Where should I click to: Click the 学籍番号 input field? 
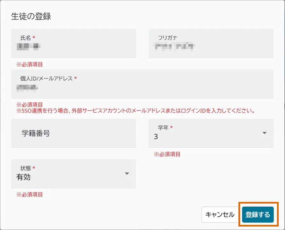coord(73,133)
